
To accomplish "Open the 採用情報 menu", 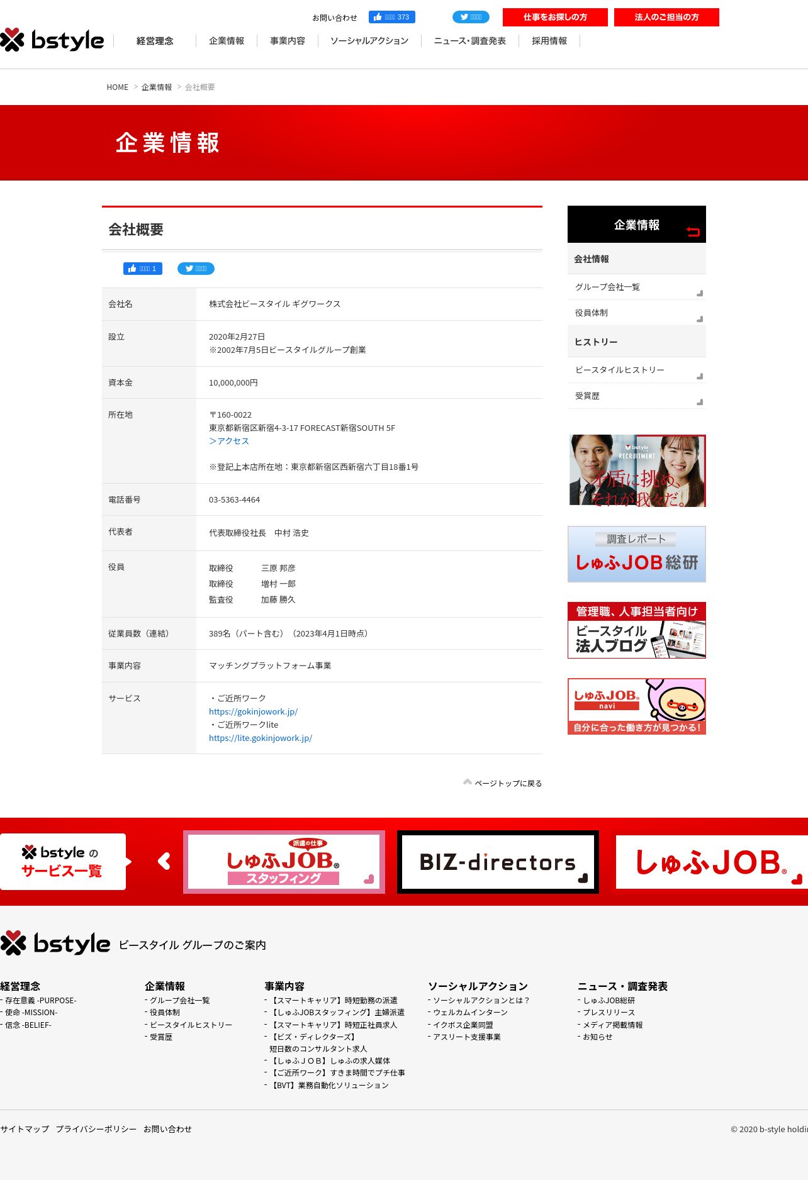I will point(549,41).
